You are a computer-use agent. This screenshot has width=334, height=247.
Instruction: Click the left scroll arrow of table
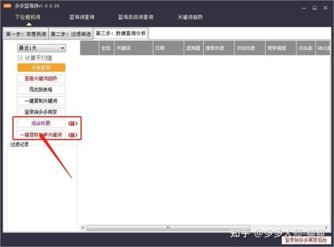(x=83, y=228)
